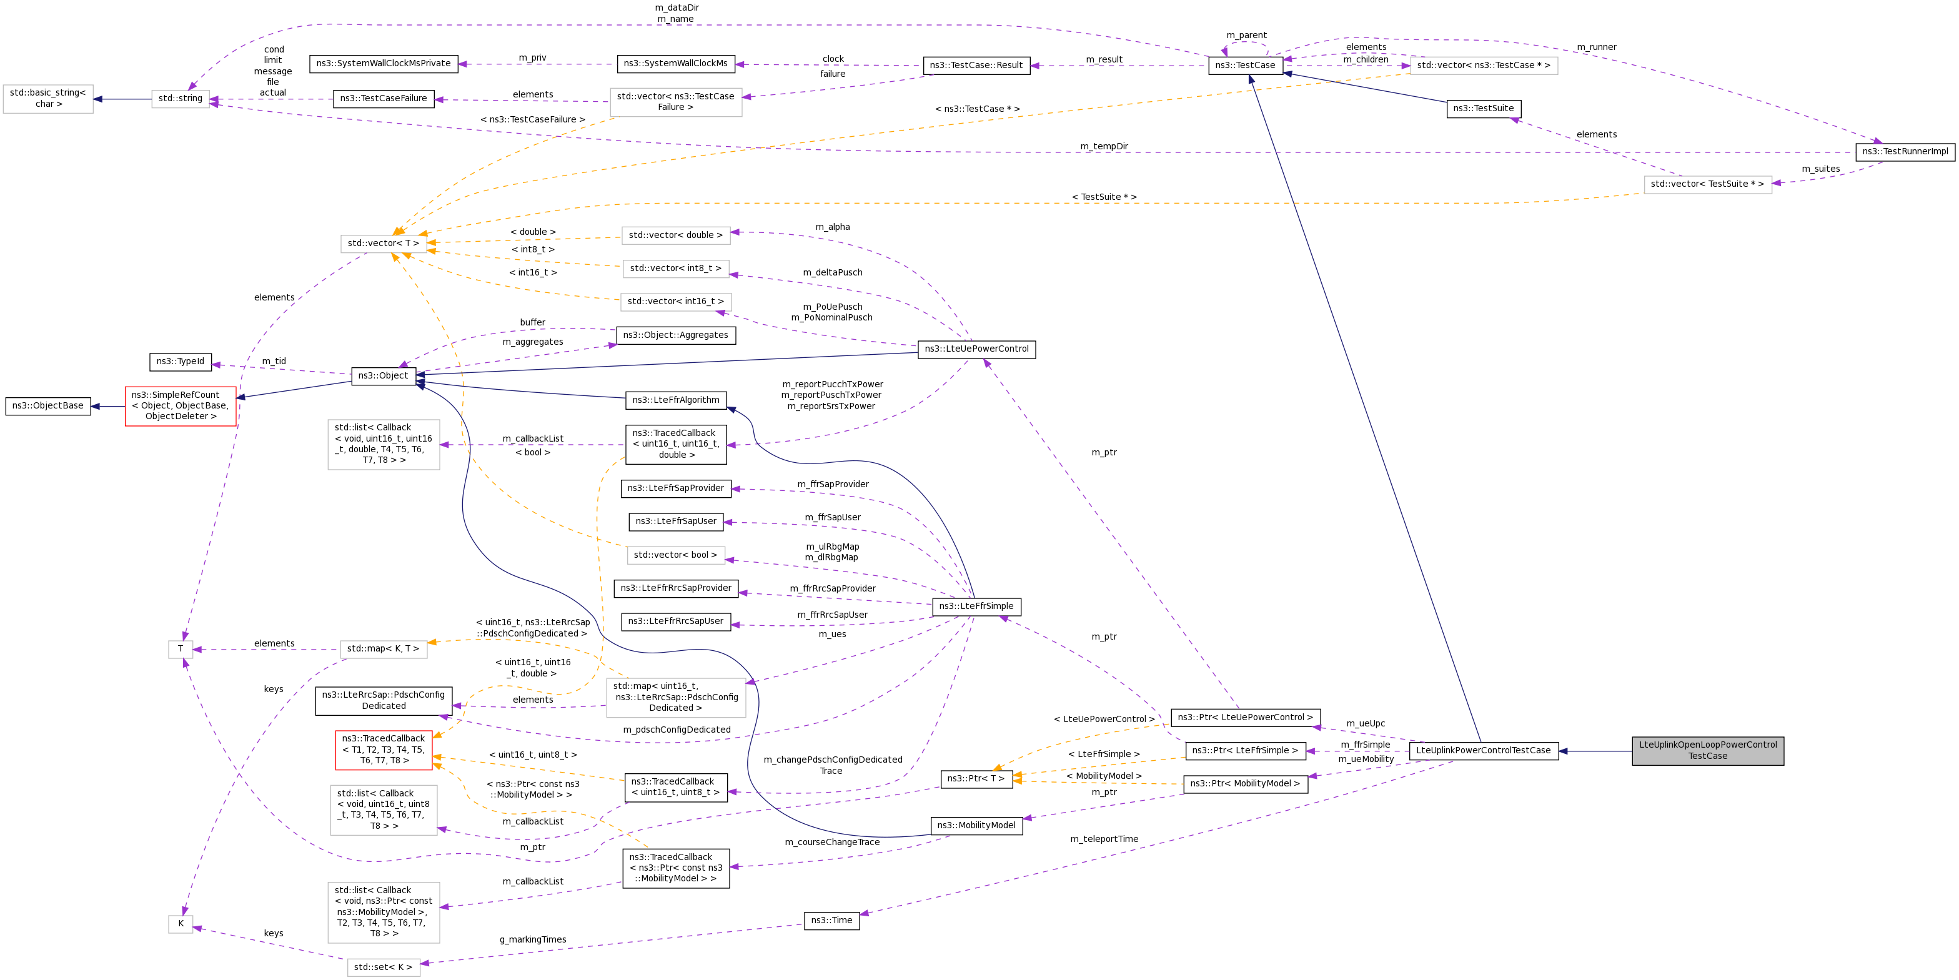Select std::vector< bool > node
This screenshot has height=980, width=1959.
click(675, 555)
